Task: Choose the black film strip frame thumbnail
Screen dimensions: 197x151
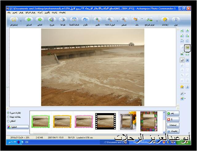Action: 106,121
